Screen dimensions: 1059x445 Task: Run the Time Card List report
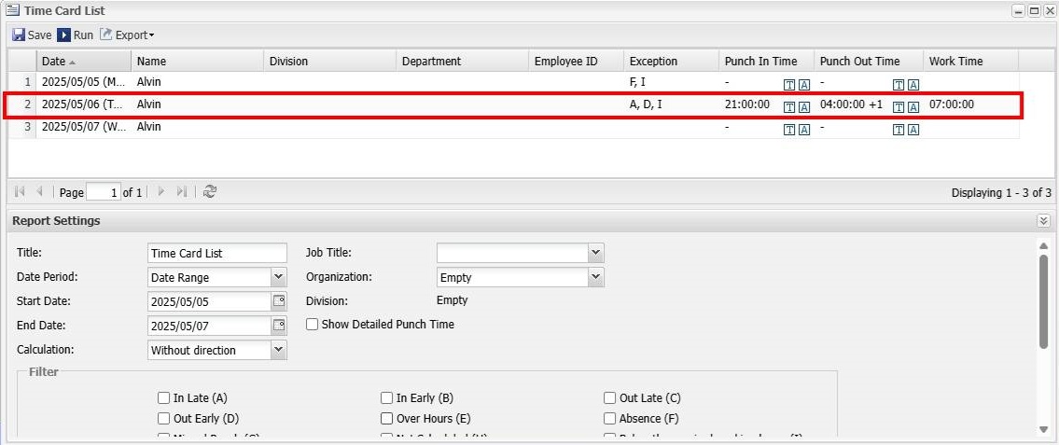click(75, 35)
